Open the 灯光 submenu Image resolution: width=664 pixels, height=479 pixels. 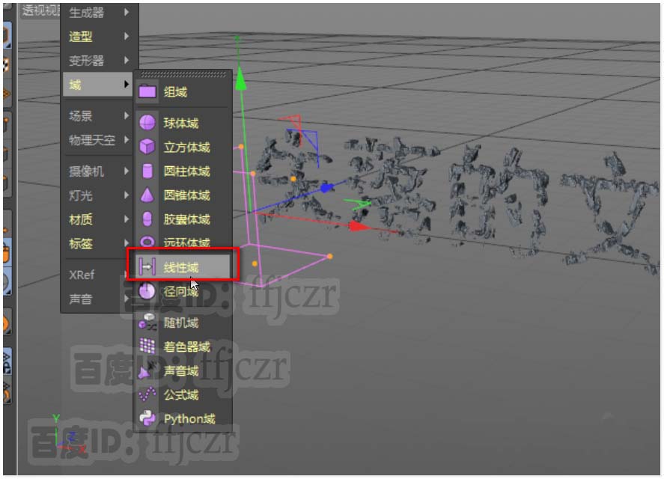[x=98, y=195]
